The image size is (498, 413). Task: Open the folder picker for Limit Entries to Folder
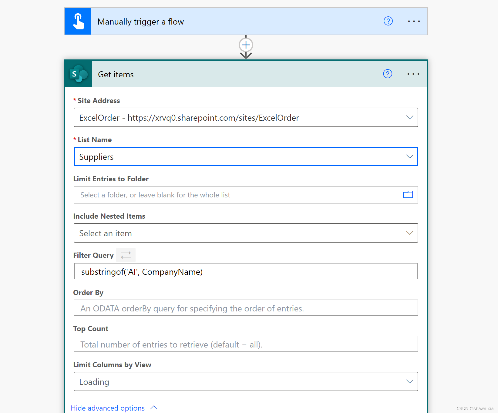point(408,195)
